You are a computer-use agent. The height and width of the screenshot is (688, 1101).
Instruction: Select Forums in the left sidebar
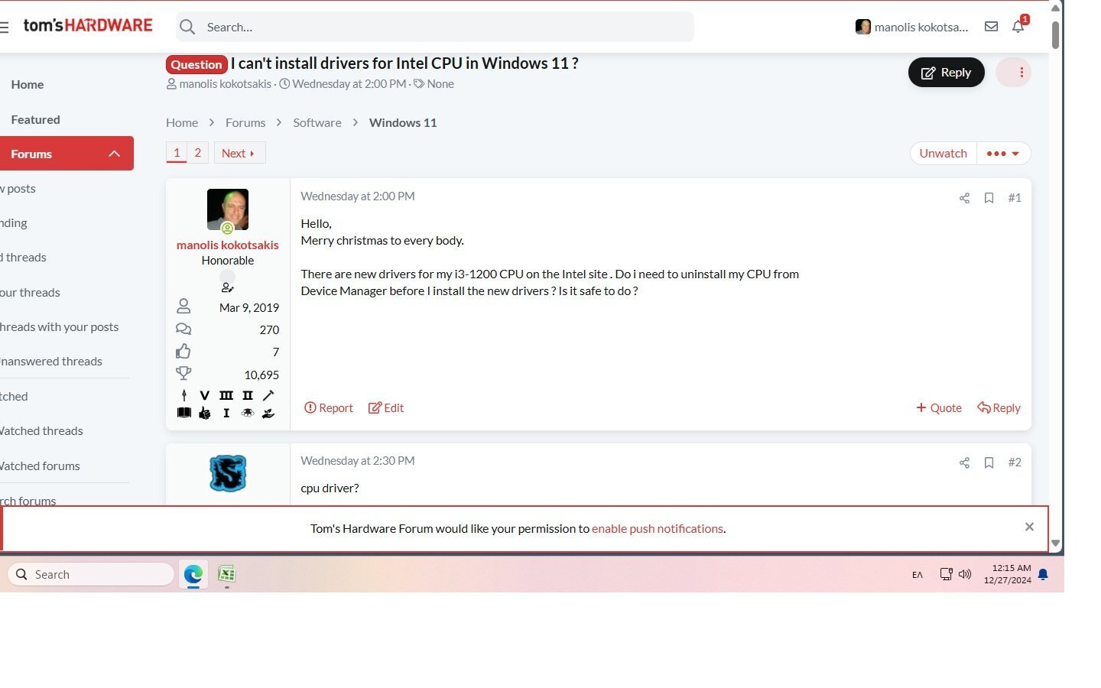pos(31,154)
